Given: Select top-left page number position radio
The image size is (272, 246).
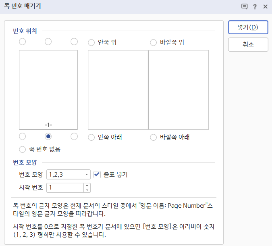Looking at the screenshot, I should coord(23,42).
